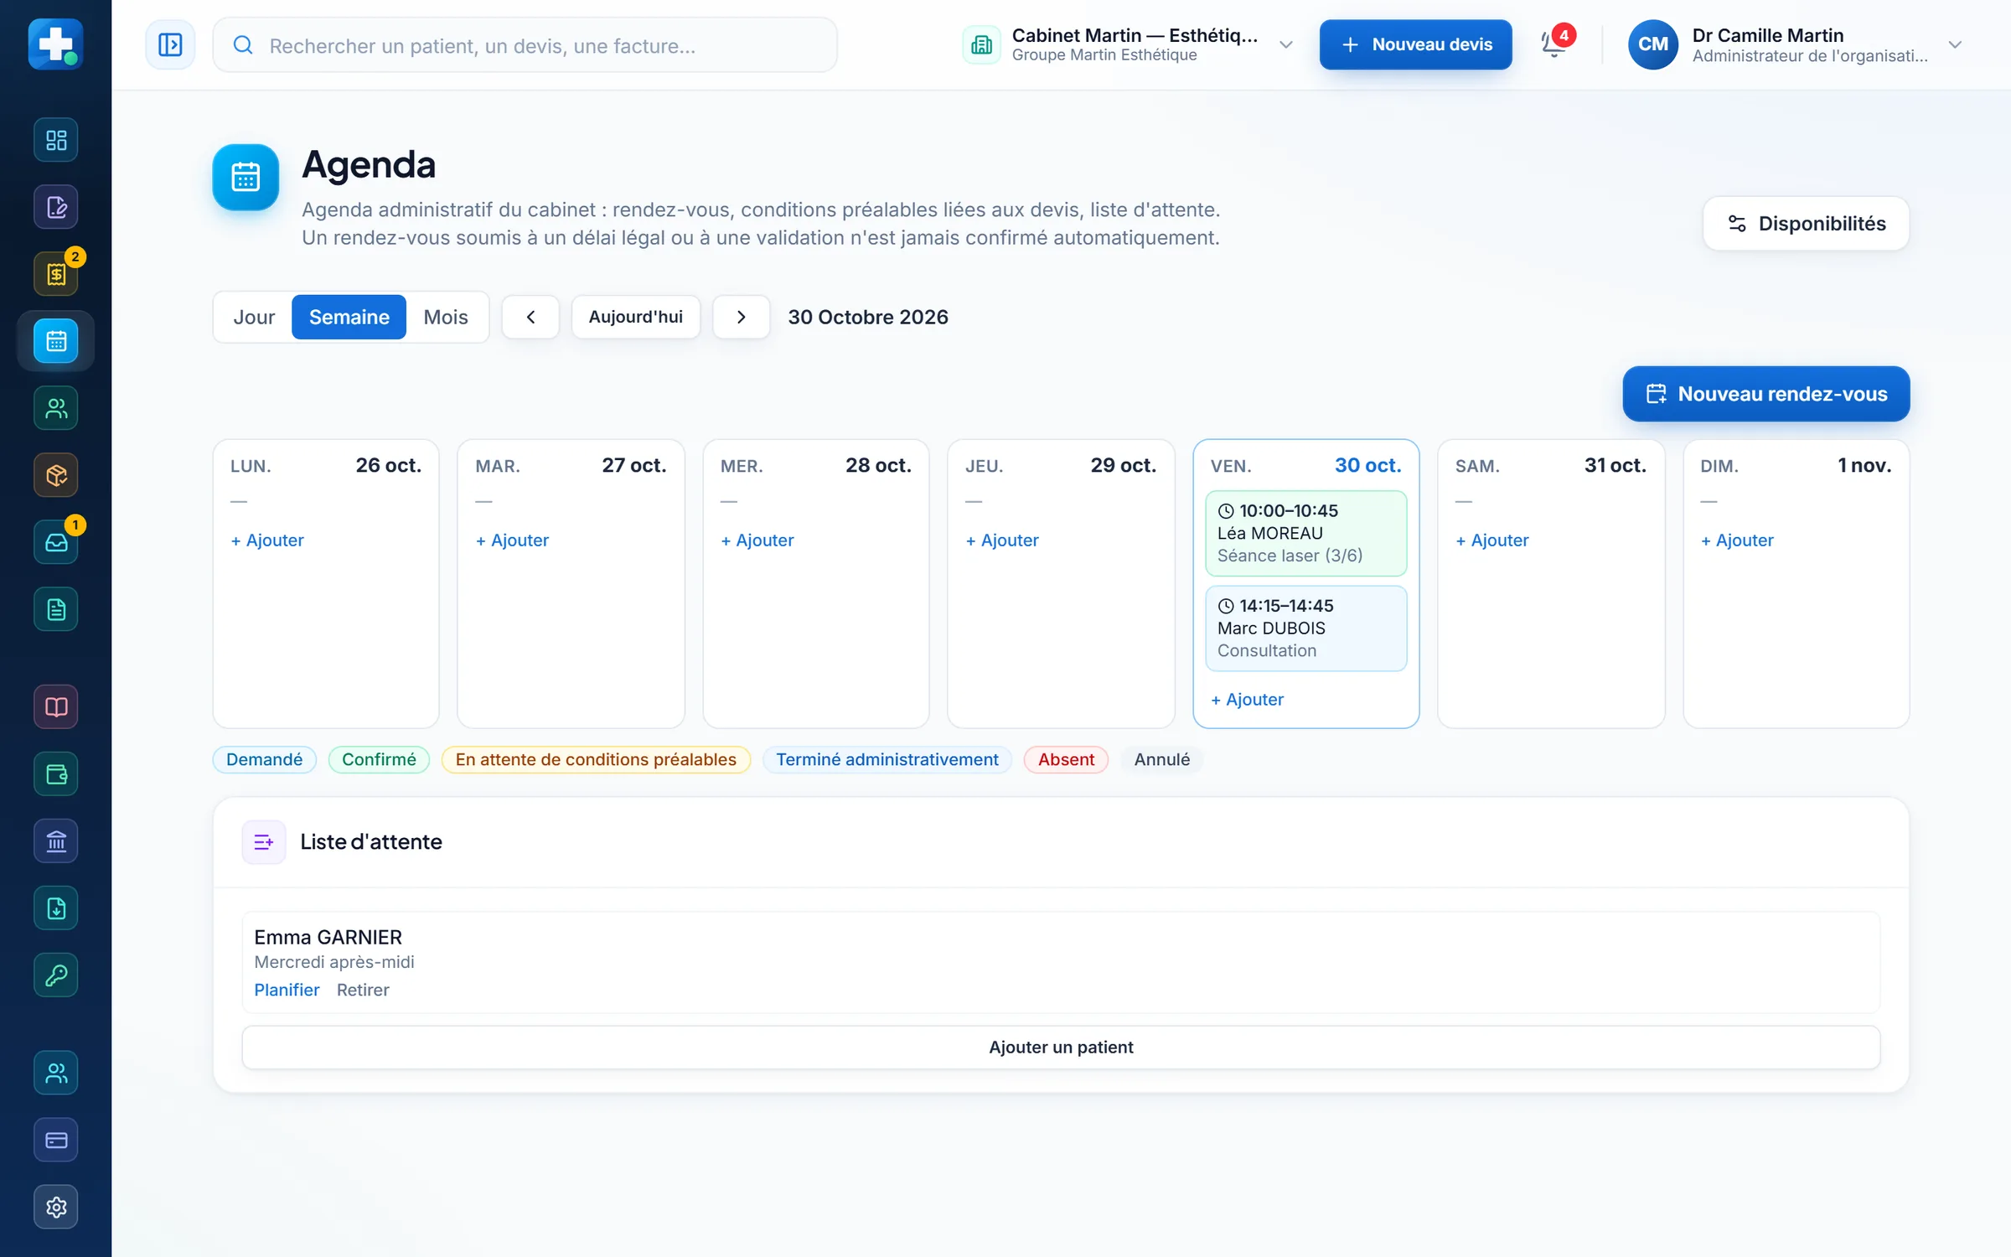2011x1257 pixels.
Task: Click the settings gear icon in sidebar
Action: (x=56, y=1207)
